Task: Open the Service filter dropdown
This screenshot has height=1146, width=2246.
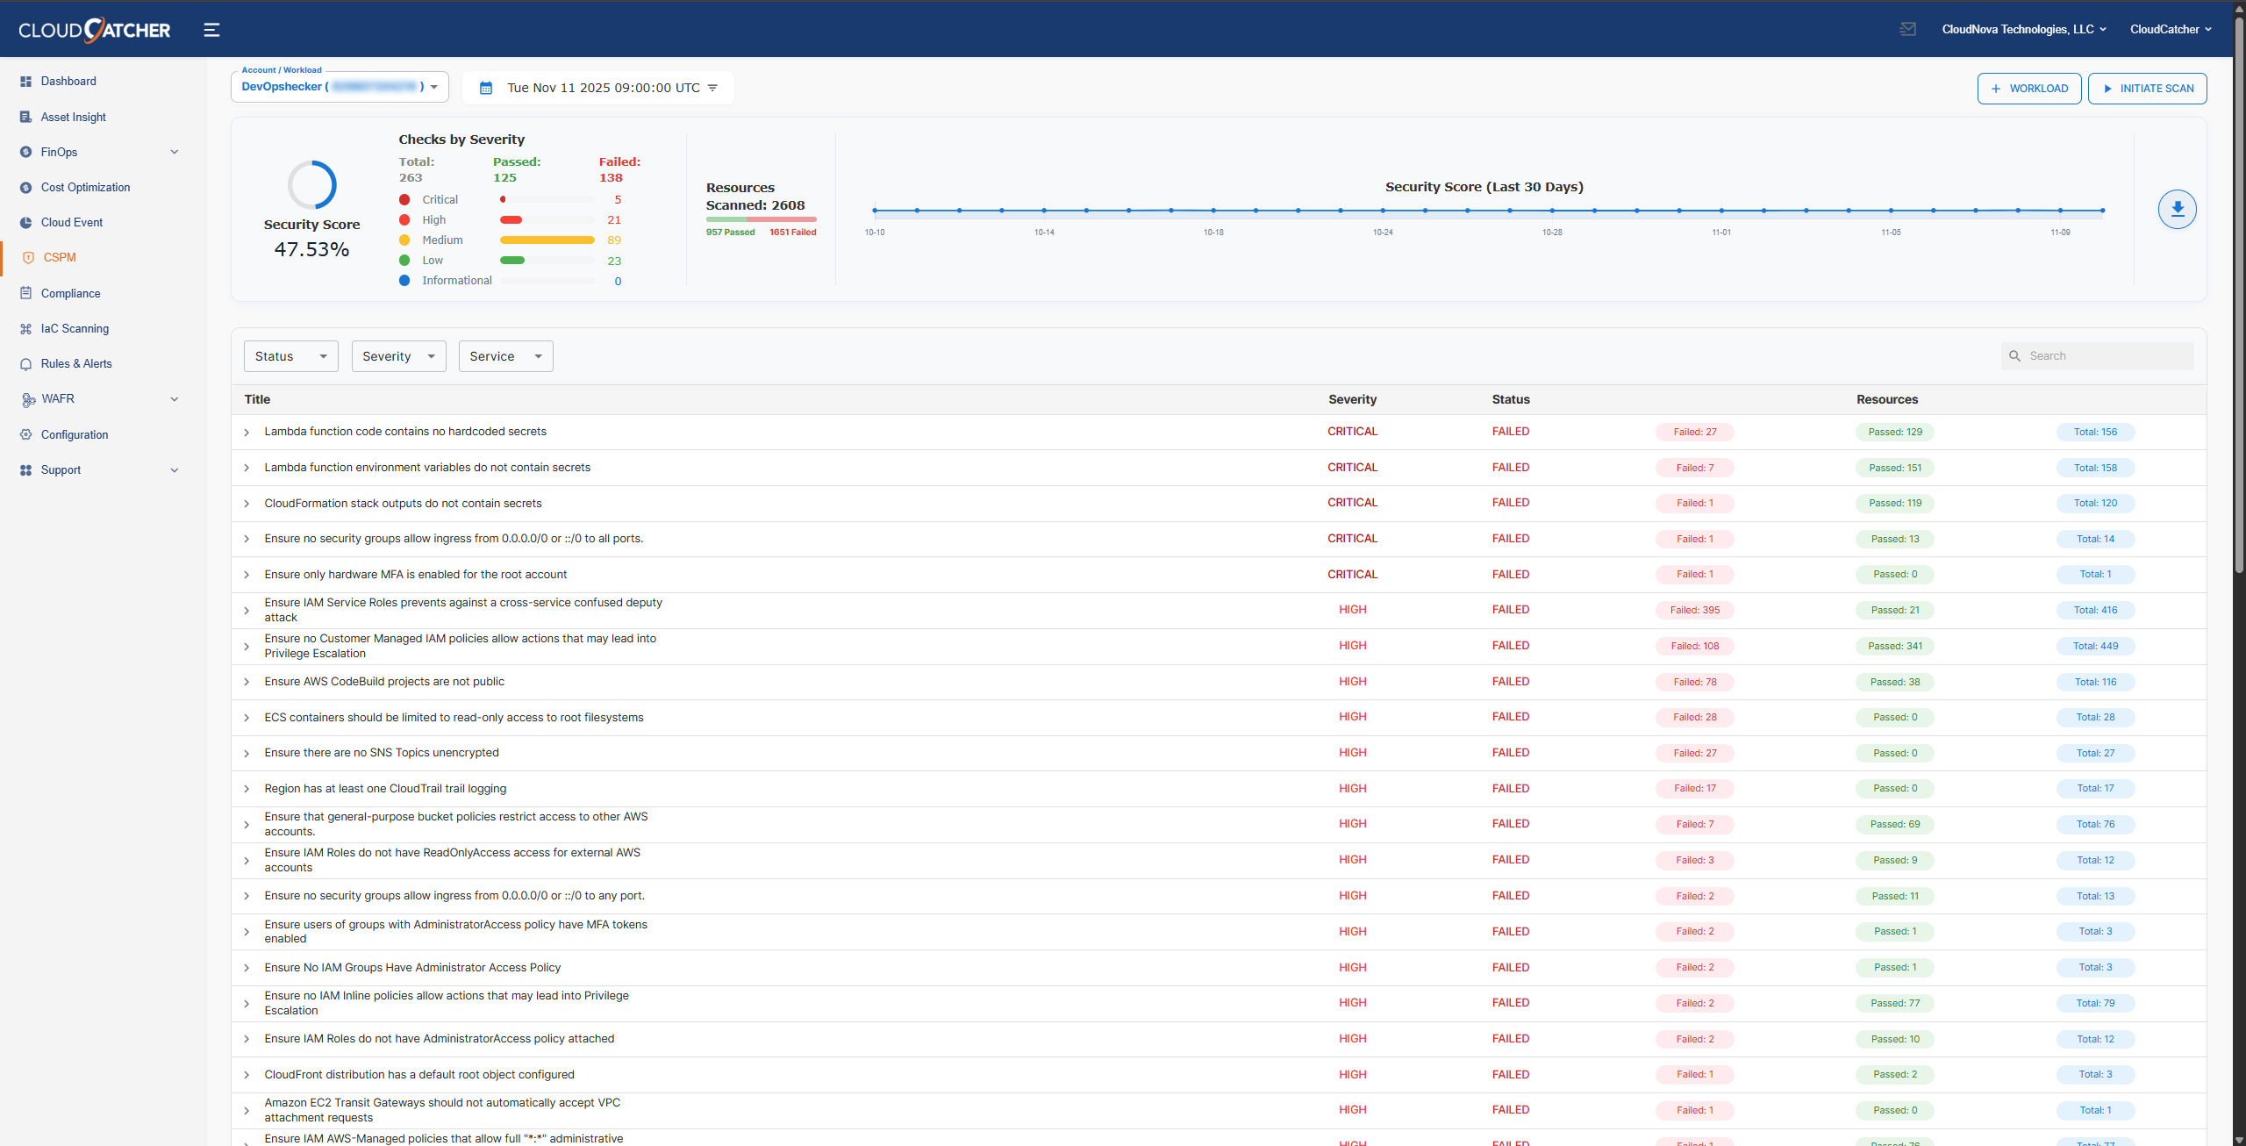Action: click(x=505, y=355)
